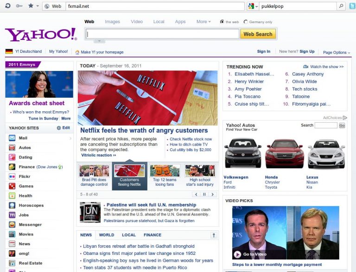The image size is (356, 272).
Task: Click trending item Tatooine
Action: (x=301, y=96)
